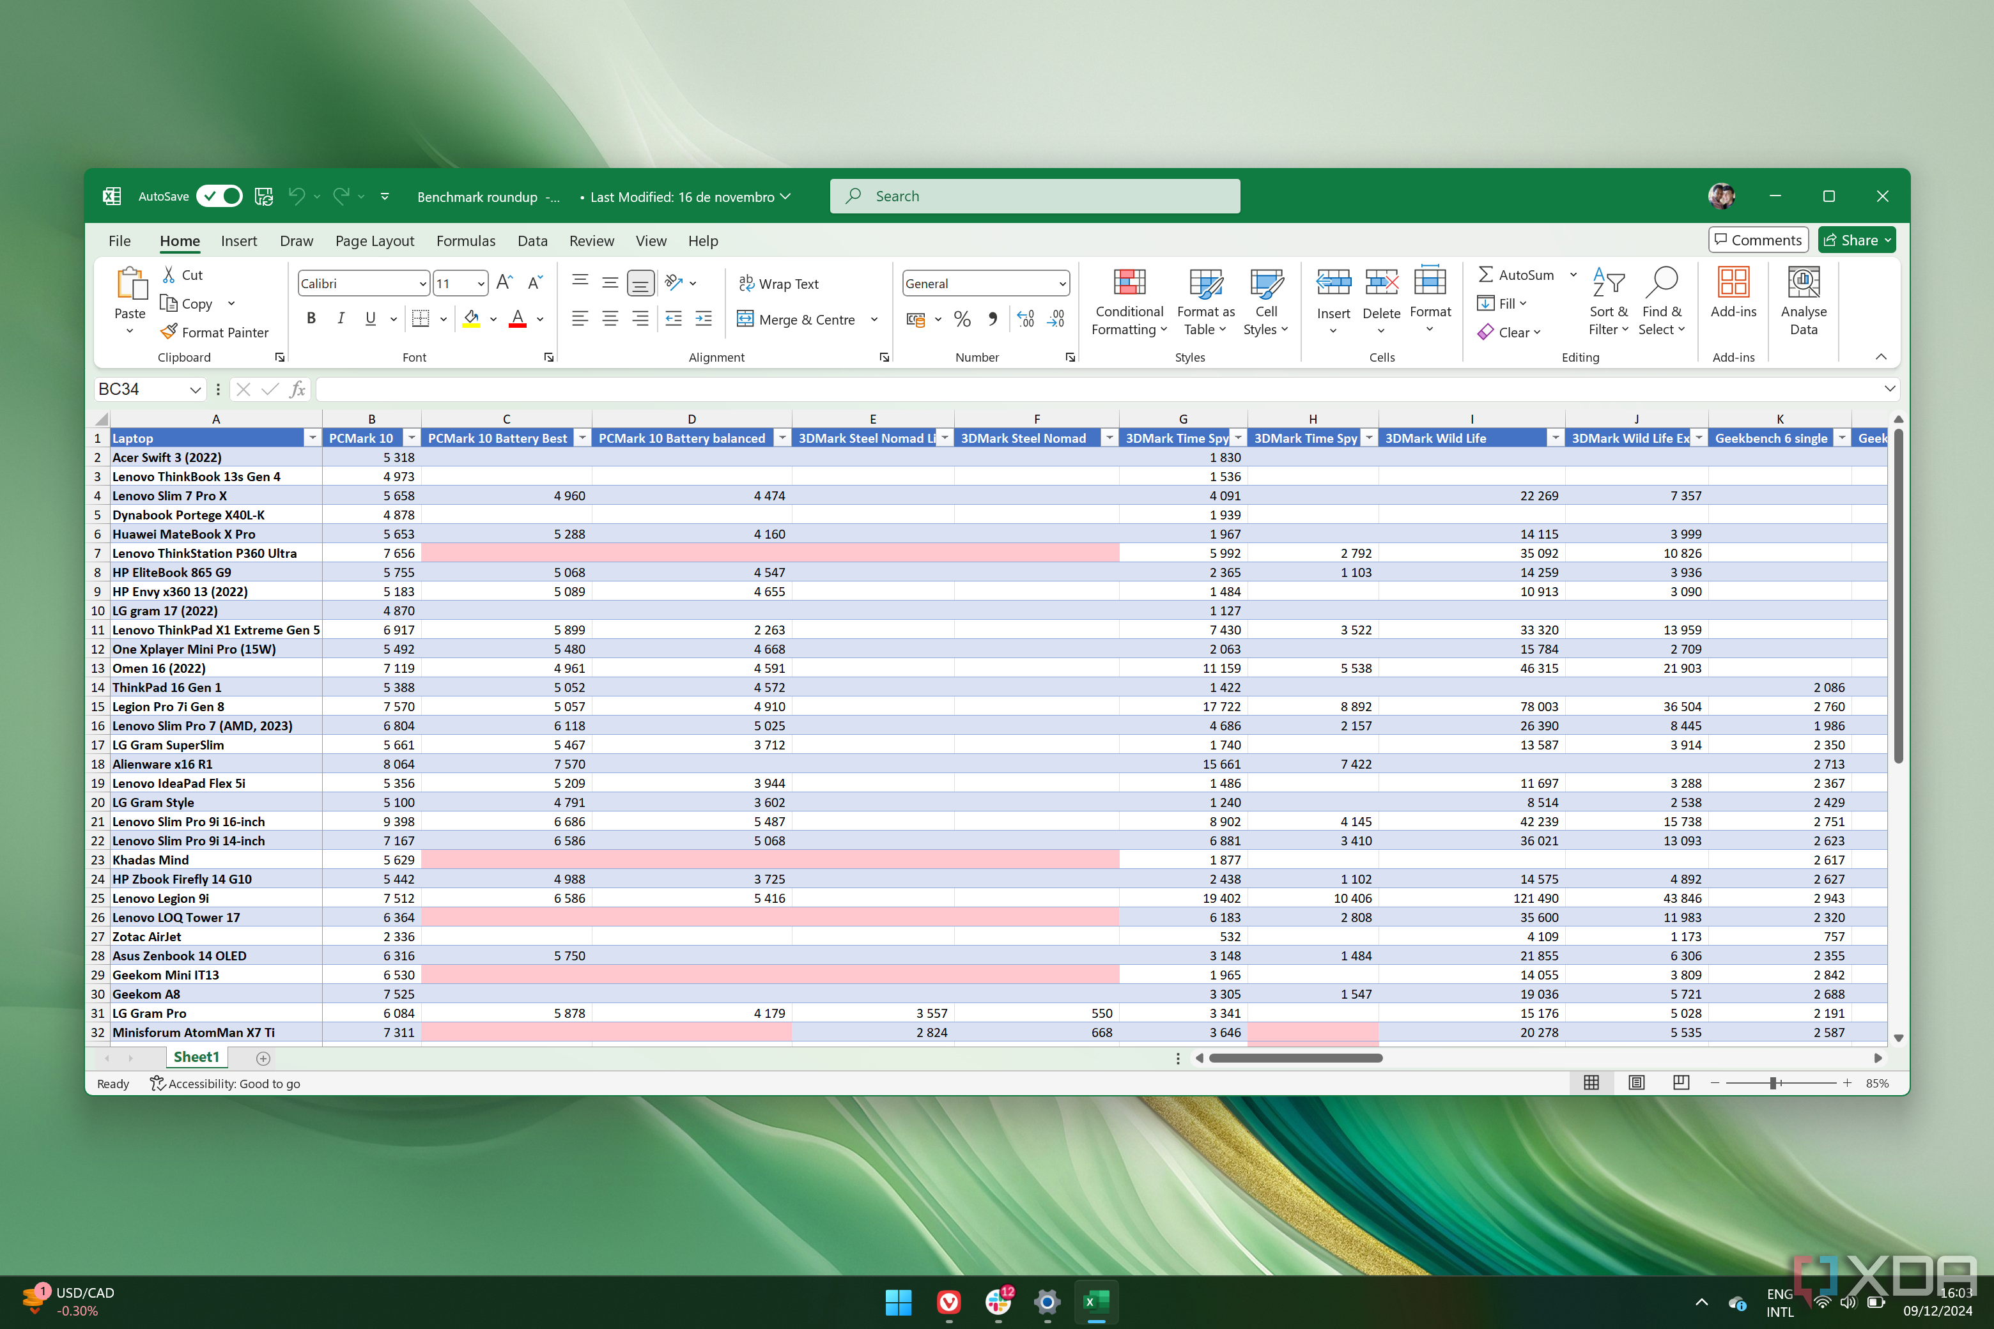1994x1329 pixels.
Task: Enable the Bold formatting checkbox
Action: (x=309, y=319)
